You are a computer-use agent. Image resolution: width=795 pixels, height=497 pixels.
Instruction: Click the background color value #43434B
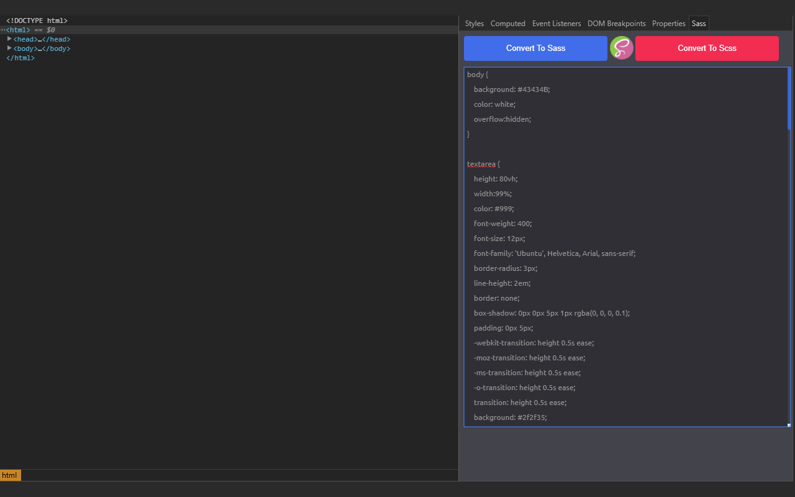(535, 89)
